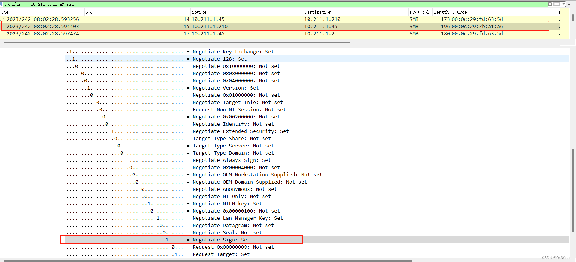The image size is (576, 262).
Task: Select packet No. 14 from 10.211.1.45
Action: 280,19
